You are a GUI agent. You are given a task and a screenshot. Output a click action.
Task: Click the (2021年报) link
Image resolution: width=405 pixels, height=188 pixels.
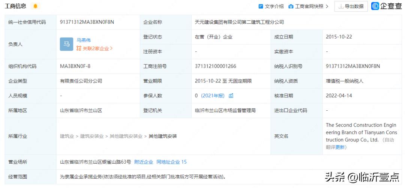pyautogui.click(x=213, y=96)
